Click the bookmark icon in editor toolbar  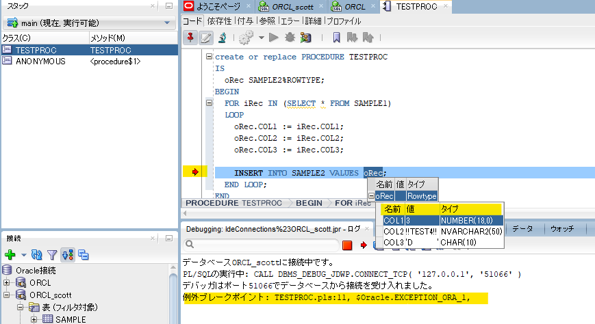[x=337, y=37]
